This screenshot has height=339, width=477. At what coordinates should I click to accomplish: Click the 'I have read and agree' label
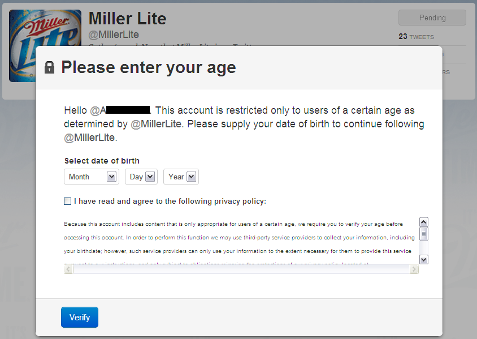pos(170,201)
